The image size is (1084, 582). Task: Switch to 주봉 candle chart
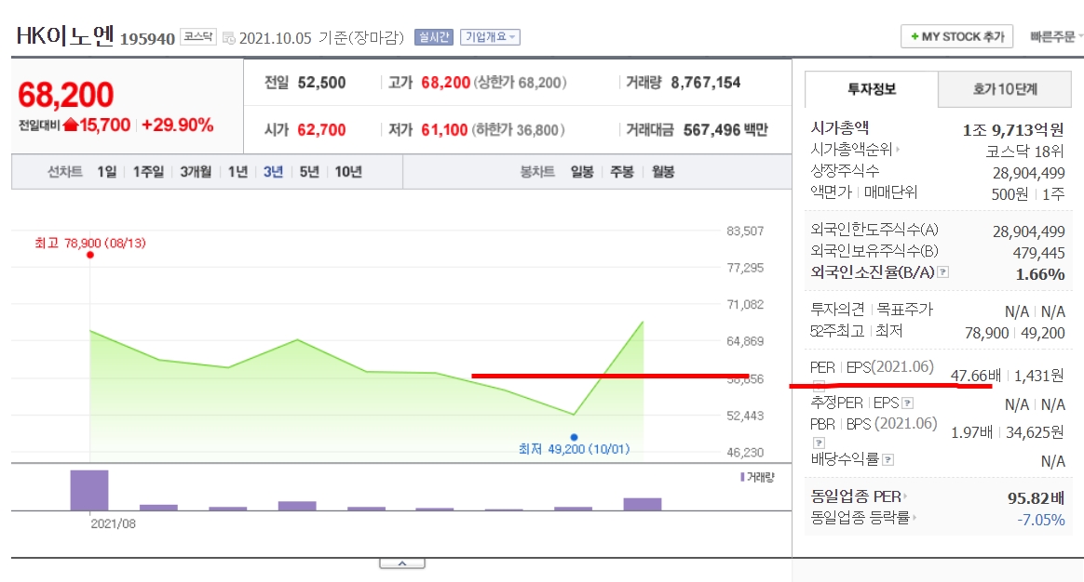coord(622,171)
